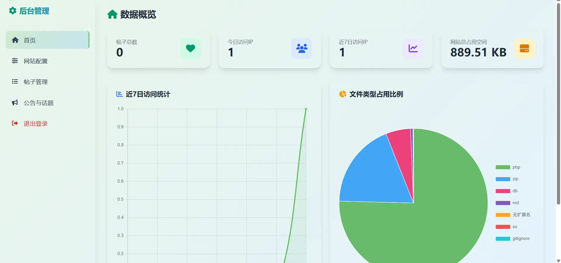Open the 首页 sidebar menu item

(47, 40)
